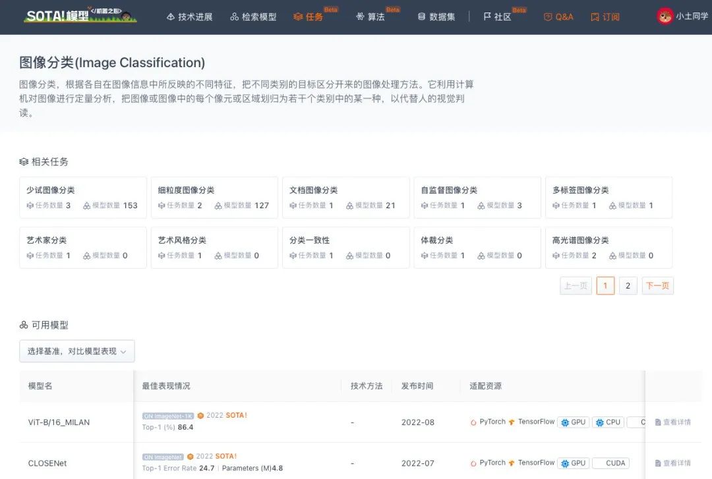The width and height of the screenshot is (712, 479).
Task: Click the 社区 flag icon
Action: coord(487,16)
